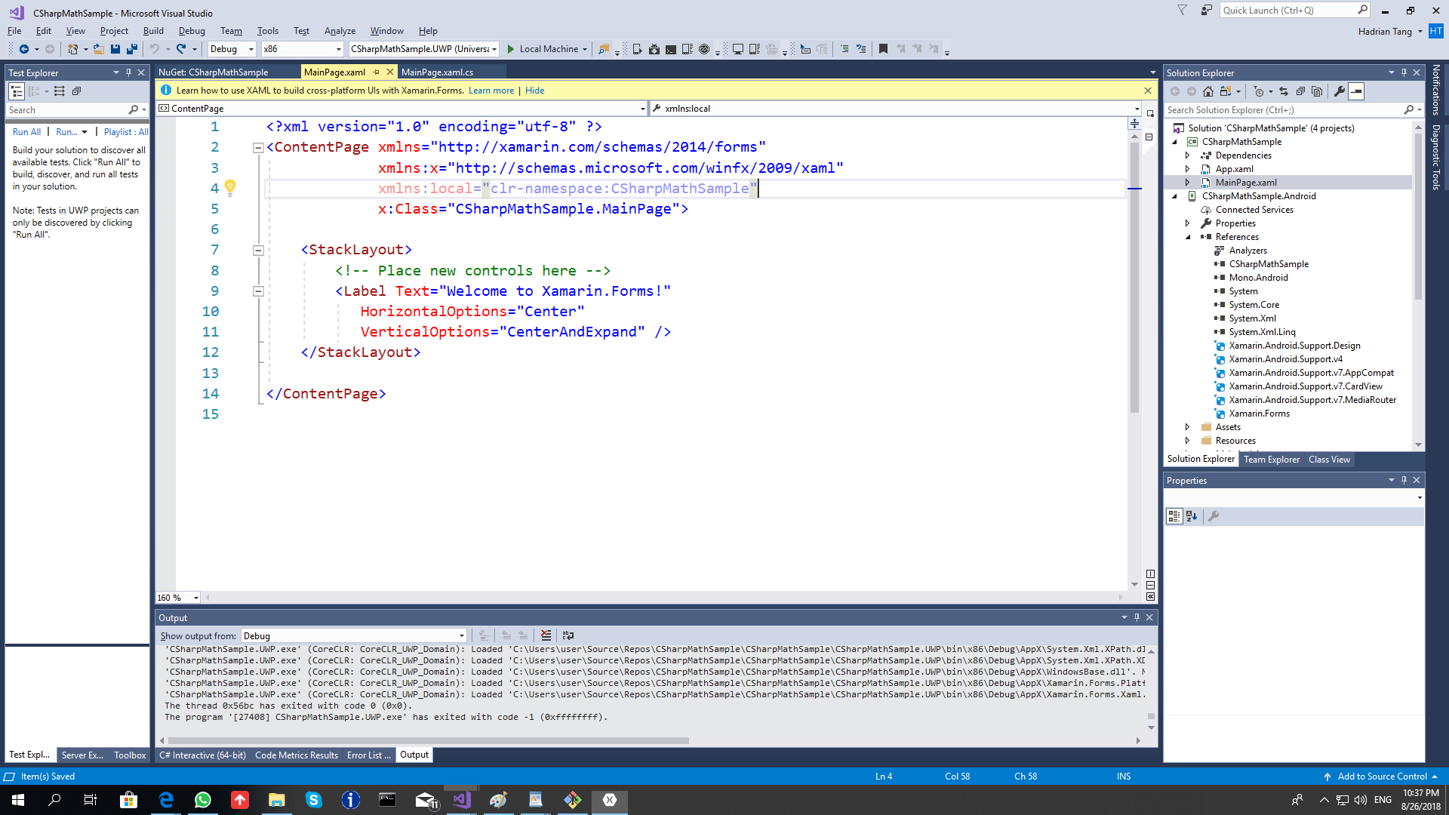Click the light bulb quick actions icon
The image size is (1449, 815).
pyautogui.click(x=231, y=187)
